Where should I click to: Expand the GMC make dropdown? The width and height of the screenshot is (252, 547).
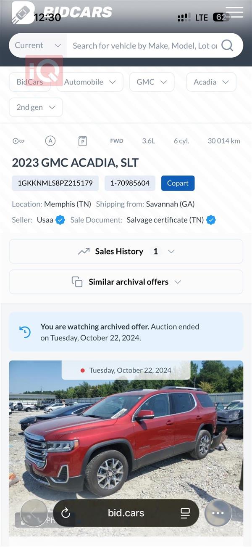click(x=152, y=82)
